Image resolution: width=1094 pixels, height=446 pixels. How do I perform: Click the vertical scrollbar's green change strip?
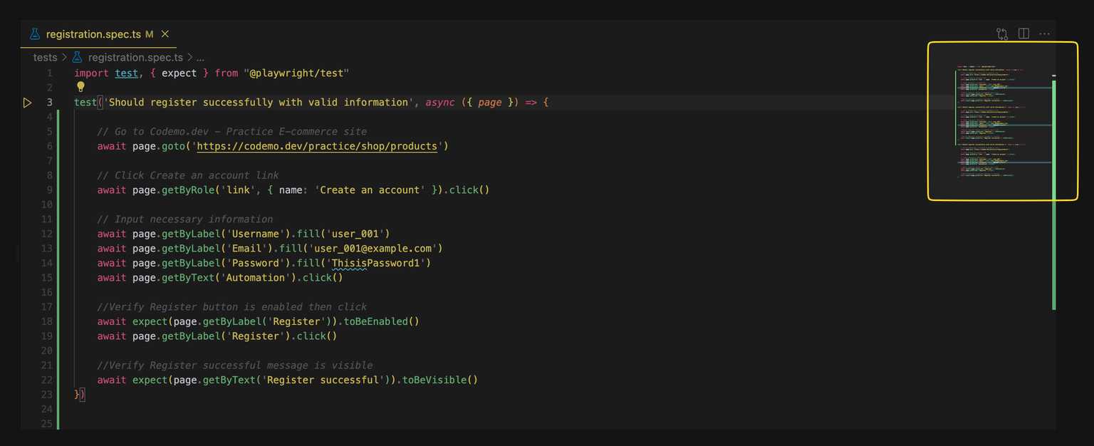1053,195
